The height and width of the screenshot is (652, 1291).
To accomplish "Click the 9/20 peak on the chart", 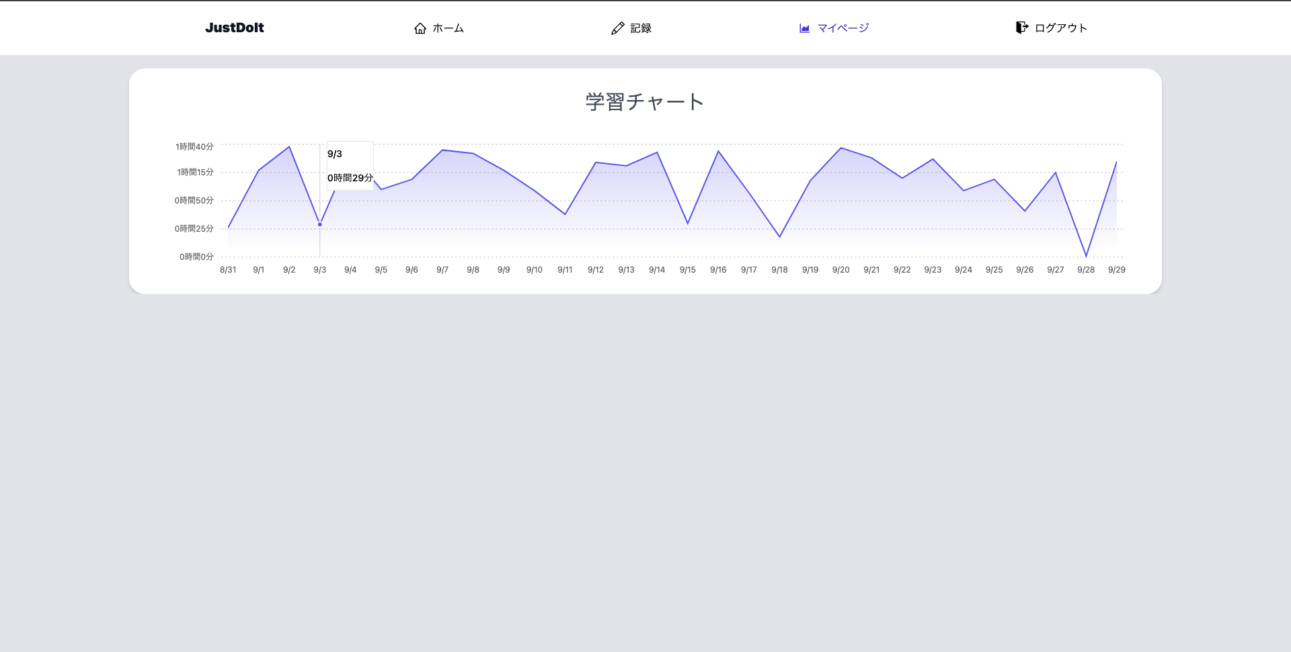I will [x=841, y=148].
